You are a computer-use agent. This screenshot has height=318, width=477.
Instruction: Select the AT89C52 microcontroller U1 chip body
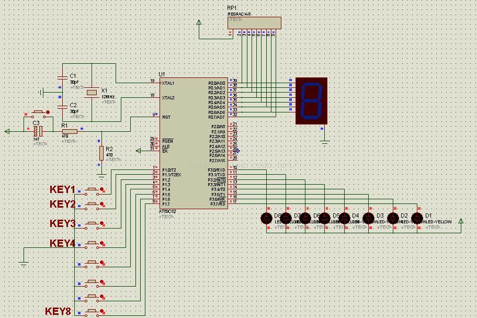[194, 143]
